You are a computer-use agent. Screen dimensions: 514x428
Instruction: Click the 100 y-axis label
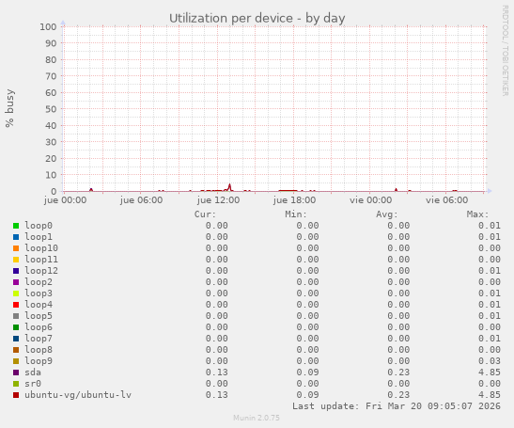48,26
